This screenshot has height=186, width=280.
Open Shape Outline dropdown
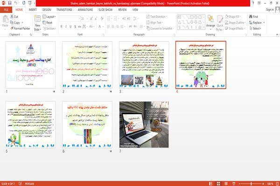click(235, 22)
